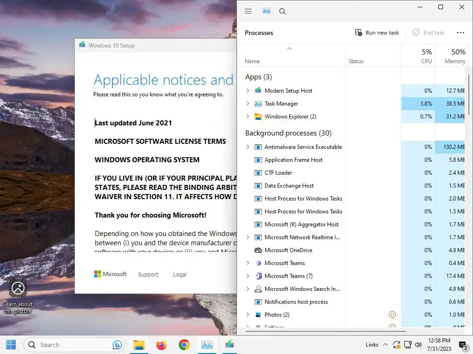Image resolution: width=473 pixels, height=354 pixels.
Task: Expand Microsoft Windows Search Indexer row
Action: click(x=248, y=289)
